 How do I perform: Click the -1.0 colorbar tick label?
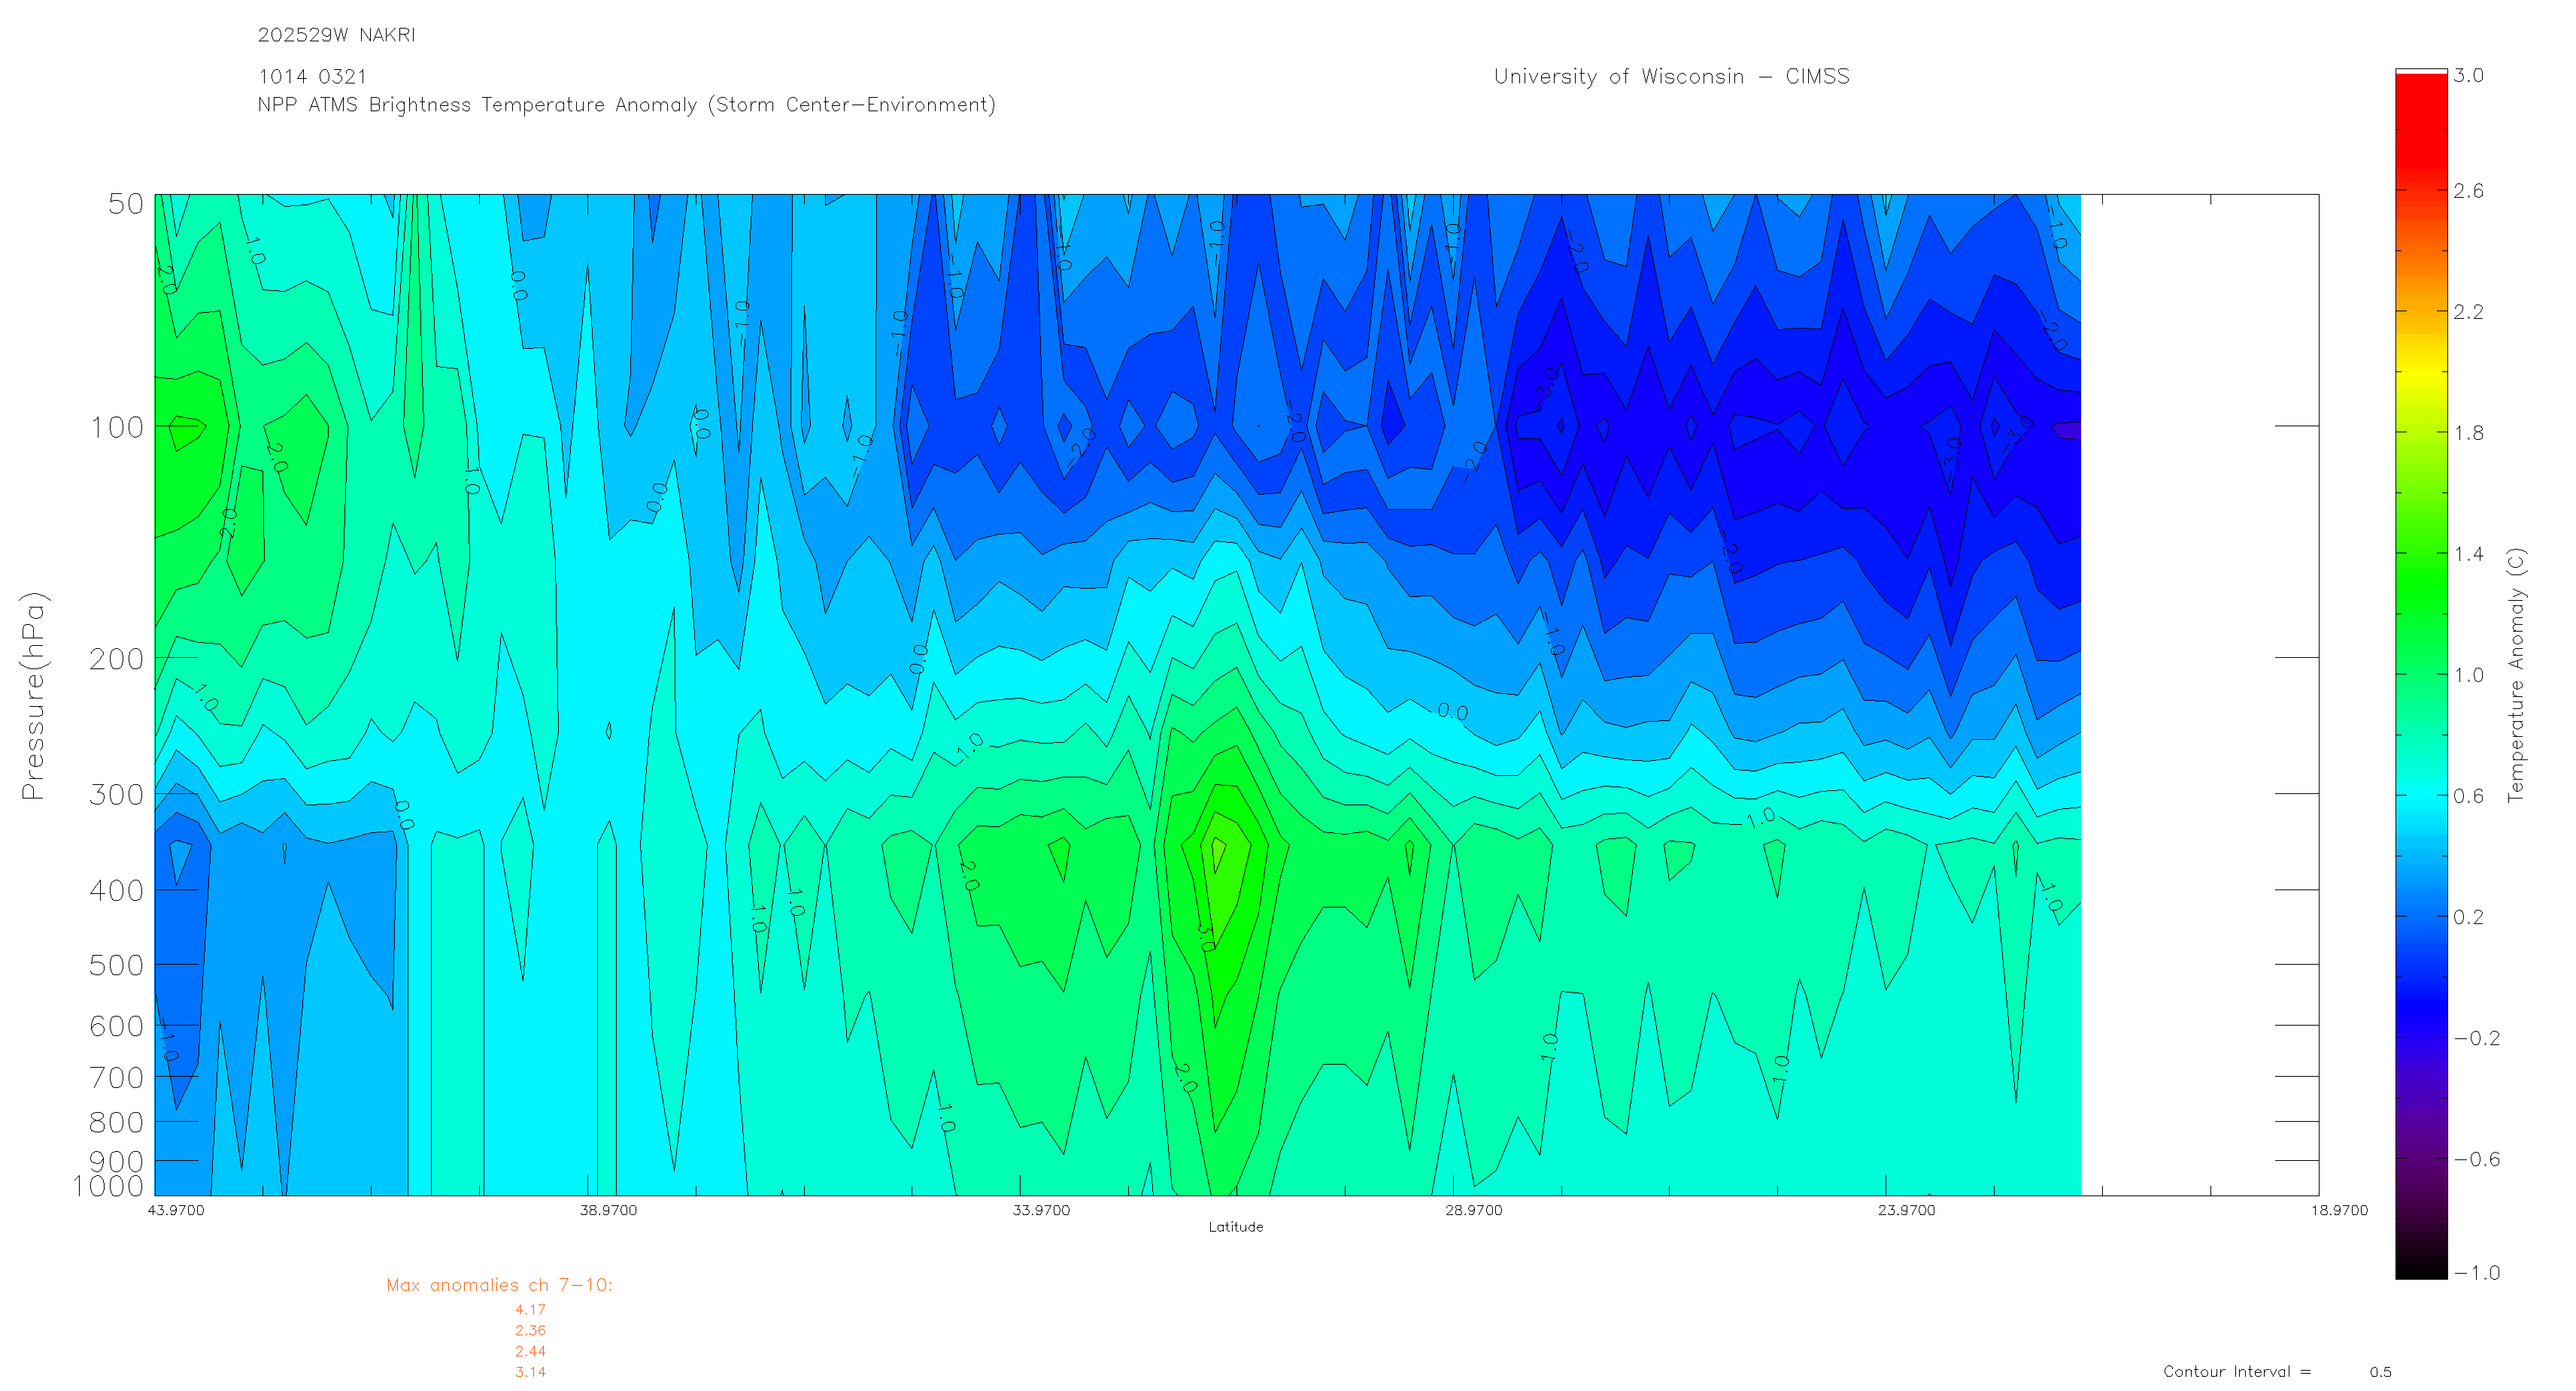(x=2475, y=1273)
